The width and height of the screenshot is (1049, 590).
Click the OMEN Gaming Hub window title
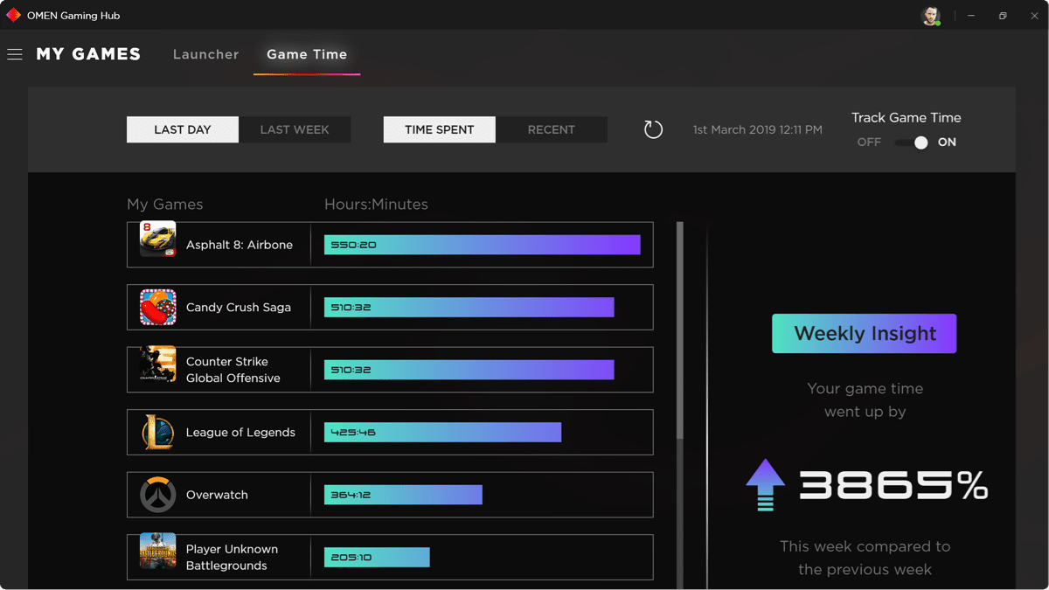73,16
